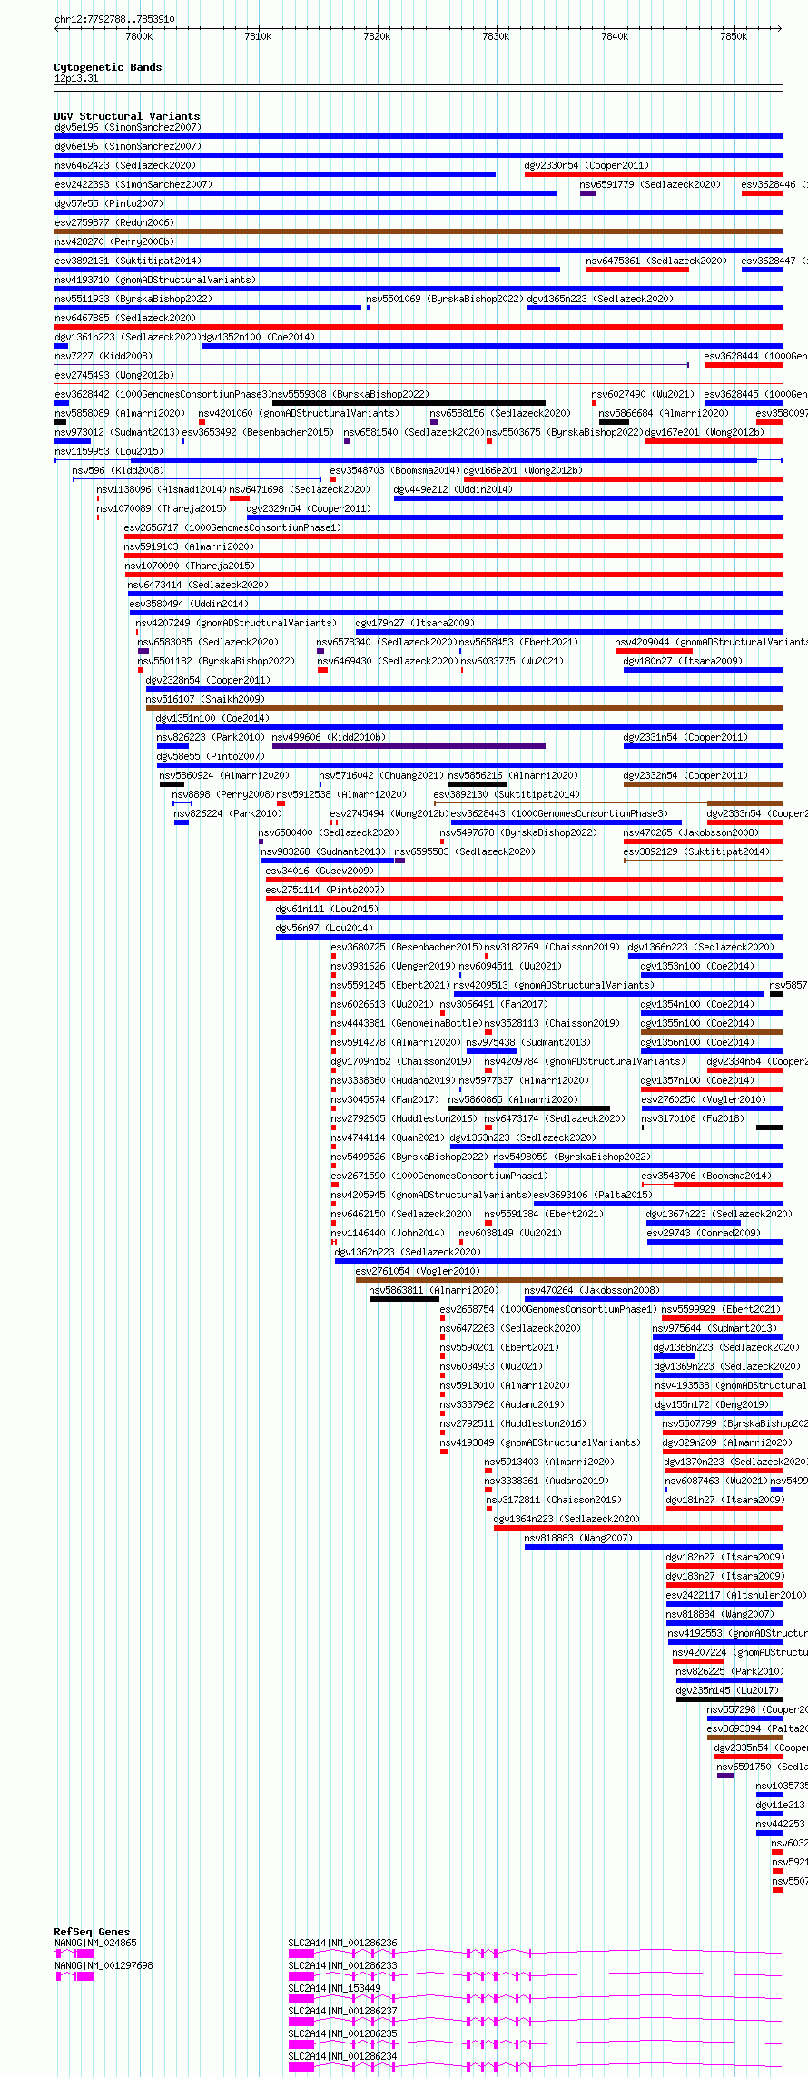Select nsv6473414 (Sedlazeck2020) variant
The height and width of the screenshot is (2077, 808).
point(198,586)
